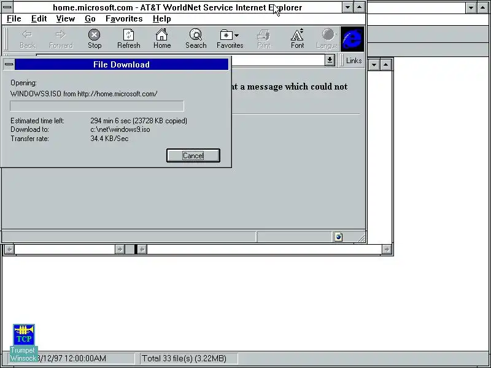The height and width of the screenshot is (368, 491).
Task: Click the File Download title bar
Action: coord(122,64)
